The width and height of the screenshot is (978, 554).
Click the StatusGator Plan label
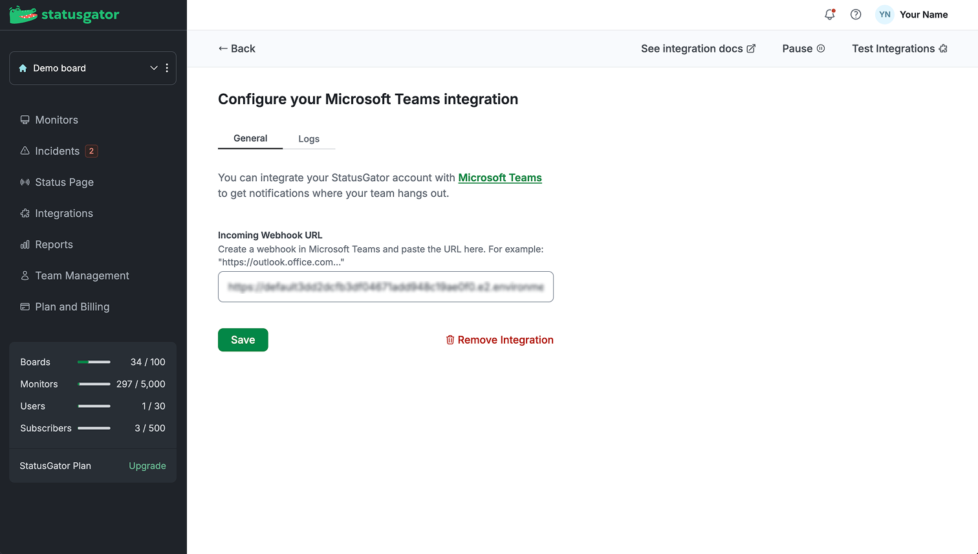click(x=55, y=466)
